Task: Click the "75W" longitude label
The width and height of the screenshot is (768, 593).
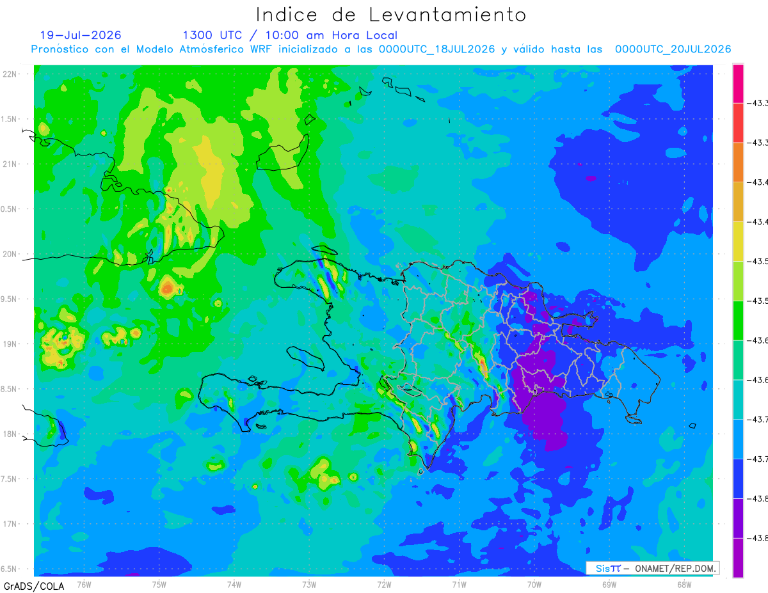Action: click(159, 584)
